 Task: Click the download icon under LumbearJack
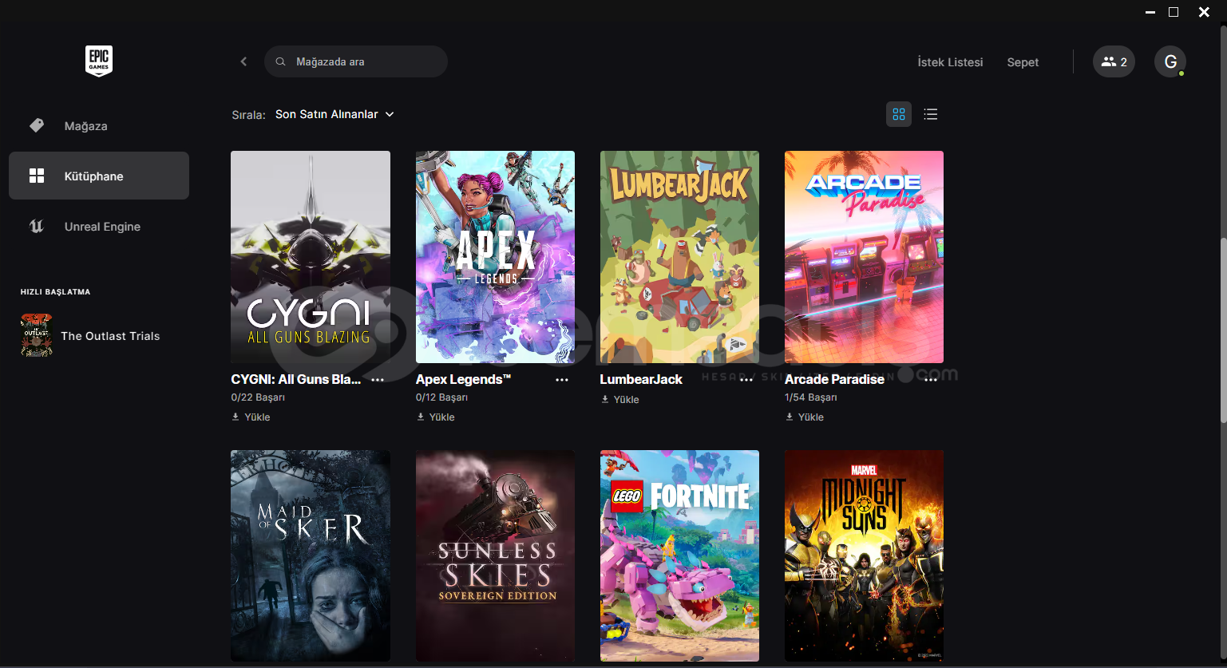[605, 399]
